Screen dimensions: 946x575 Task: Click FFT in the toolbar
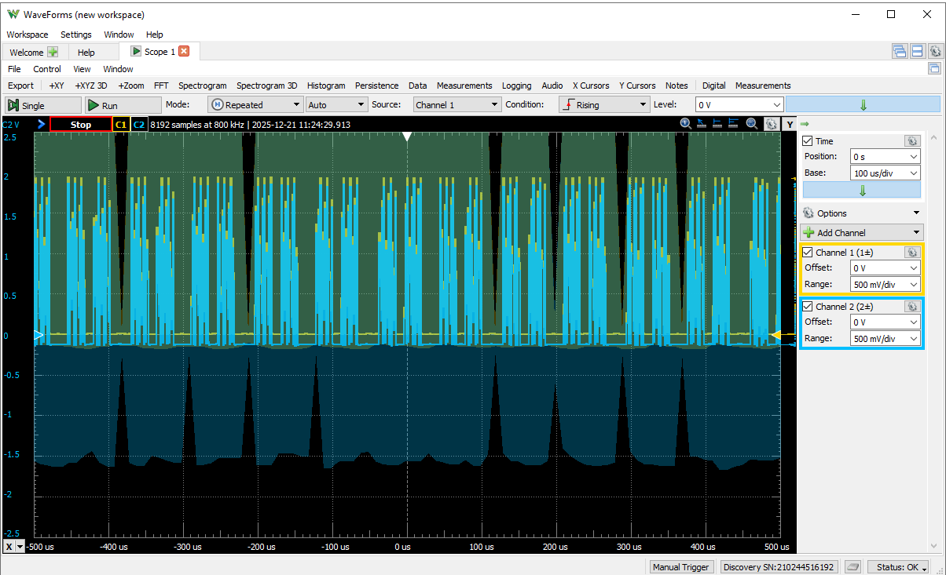pos(161,86)
